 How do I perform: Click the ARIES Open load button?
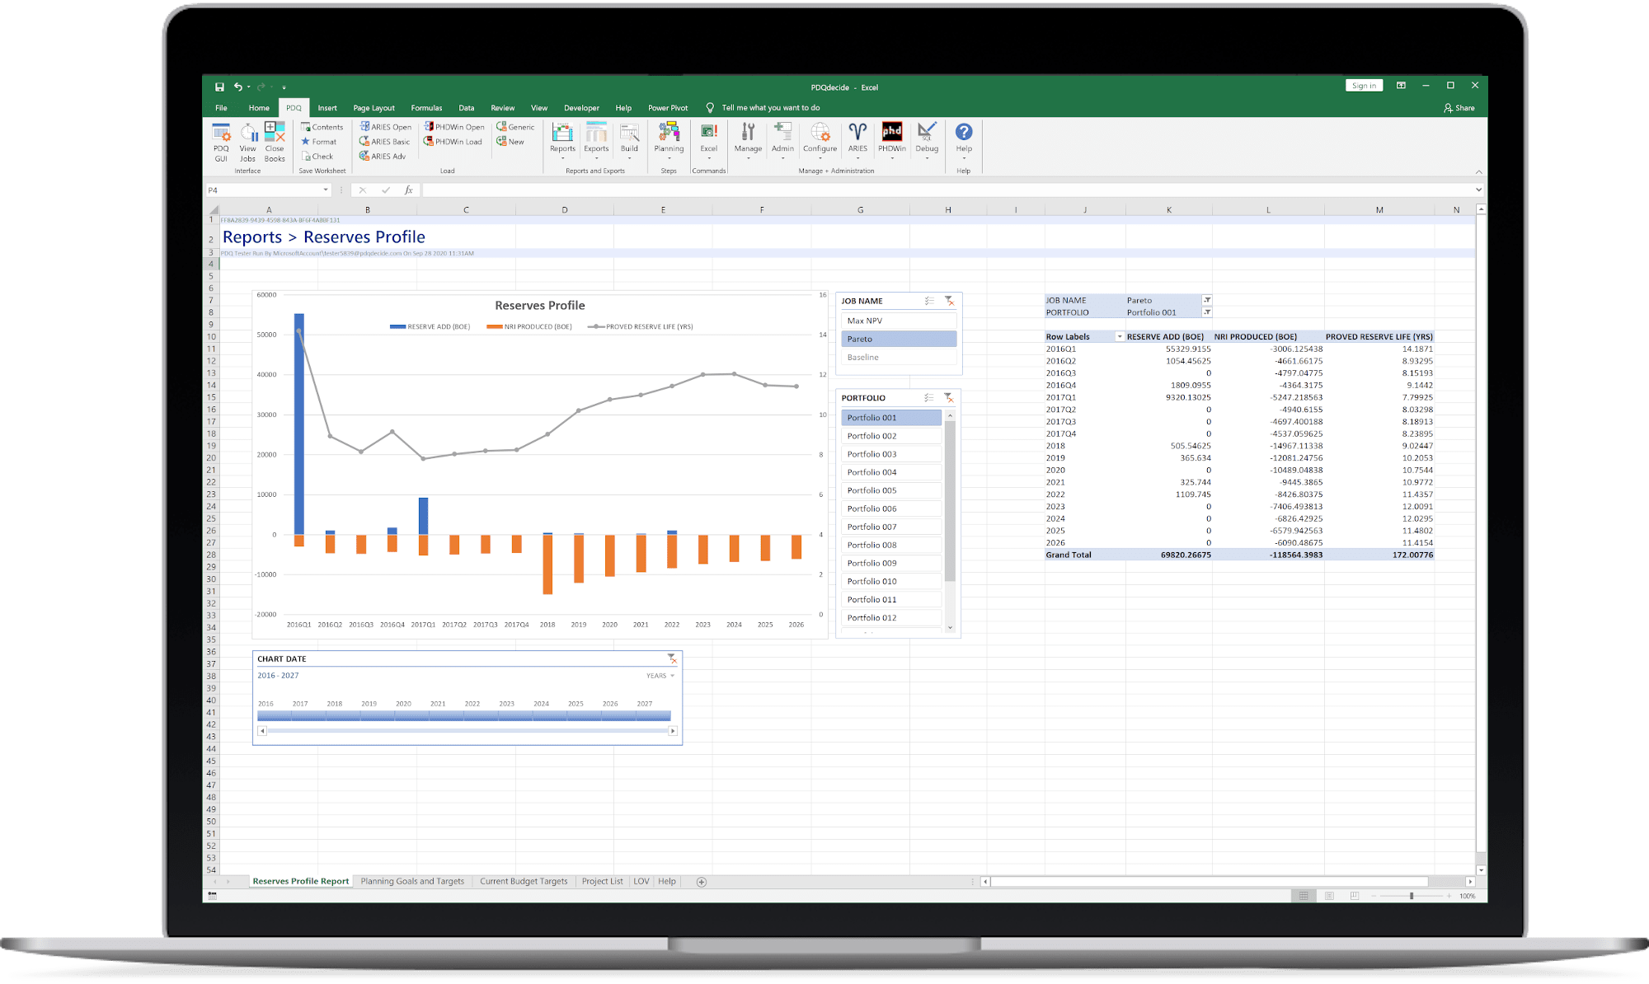tap(385, 127)
